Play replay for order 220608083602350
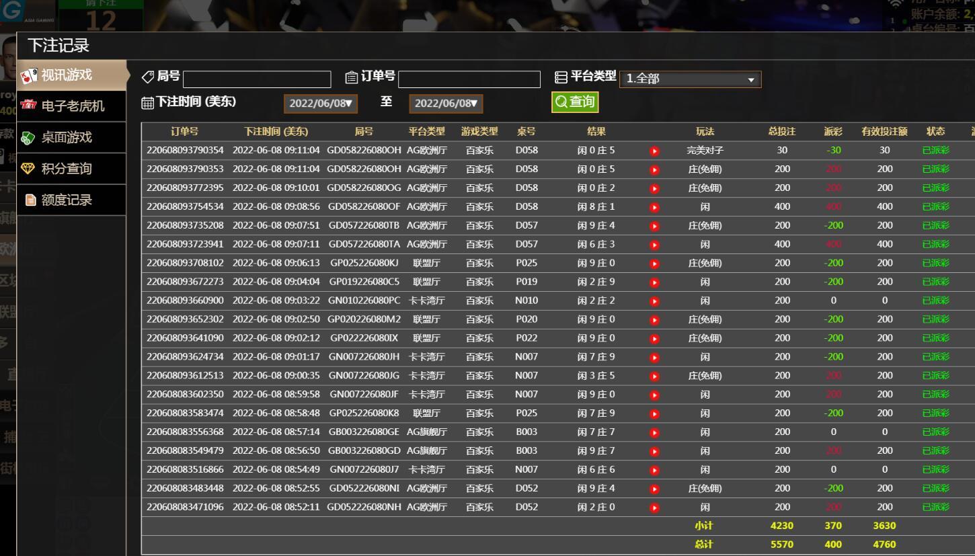 pos(654,395)
